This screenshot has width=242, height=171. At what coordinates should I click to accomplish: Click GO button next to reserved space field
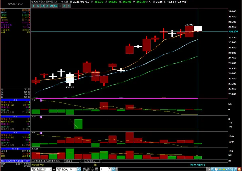(x=113, y=169)
